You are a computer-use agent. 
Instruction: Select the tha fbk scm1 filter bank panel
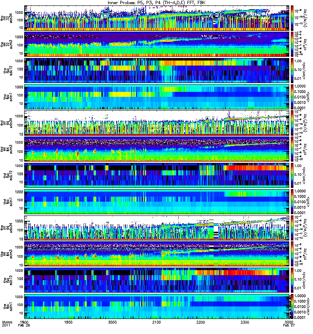(156, 97)
